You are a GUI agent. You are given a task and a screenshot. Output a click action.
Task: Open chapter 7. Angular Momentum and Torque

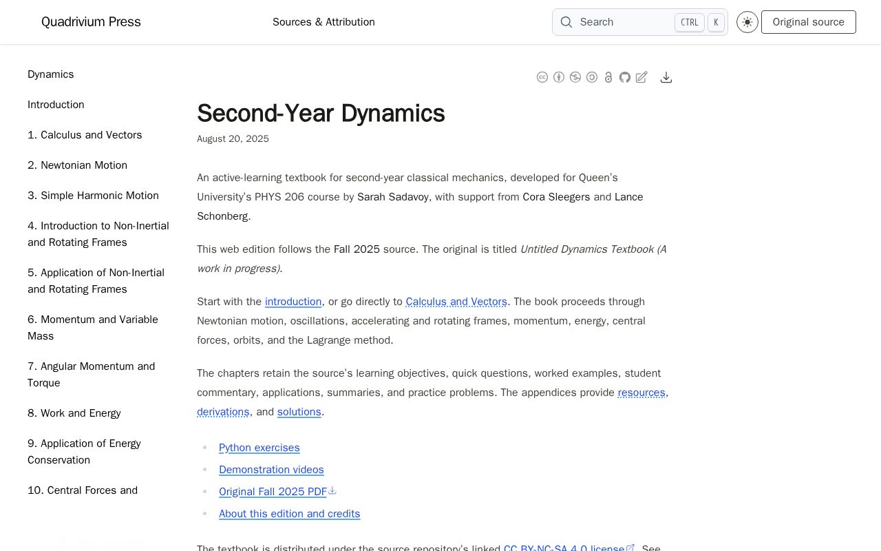point(92,375)
